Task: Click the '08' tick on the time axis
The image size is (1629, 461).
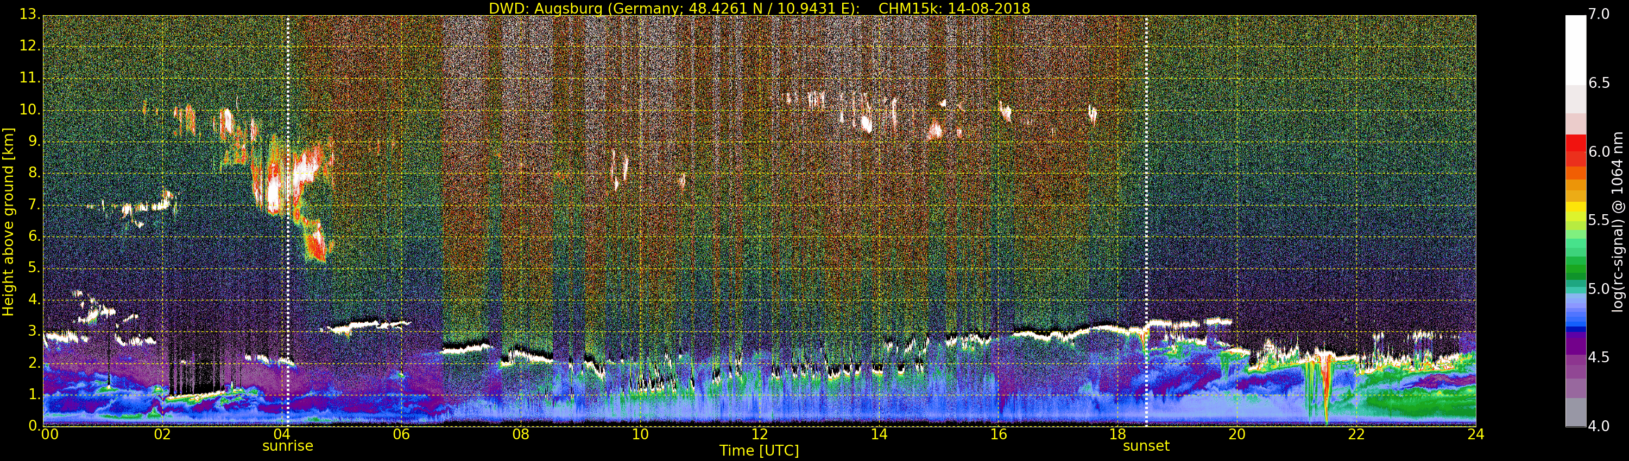Action: pyautogui.click(x=520, y=434)
